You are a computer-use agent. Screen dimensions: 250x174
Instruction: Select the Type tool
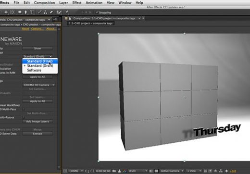pos(32,12)
